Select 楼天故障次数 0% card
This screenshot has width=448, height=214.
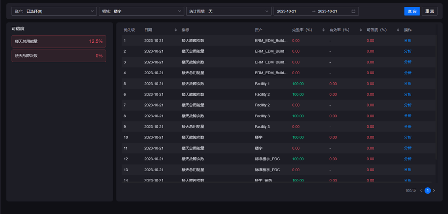pos(59,56)
